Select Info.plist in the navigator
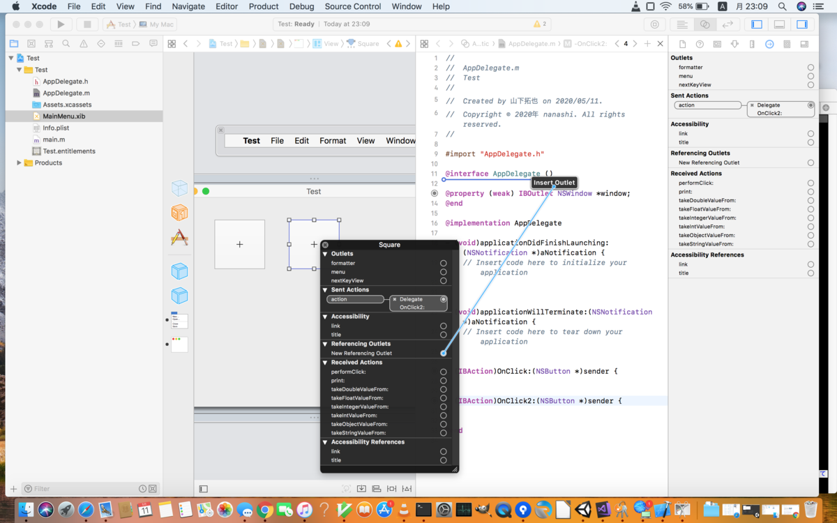837x523 pixels. click(x=56, y=128)
